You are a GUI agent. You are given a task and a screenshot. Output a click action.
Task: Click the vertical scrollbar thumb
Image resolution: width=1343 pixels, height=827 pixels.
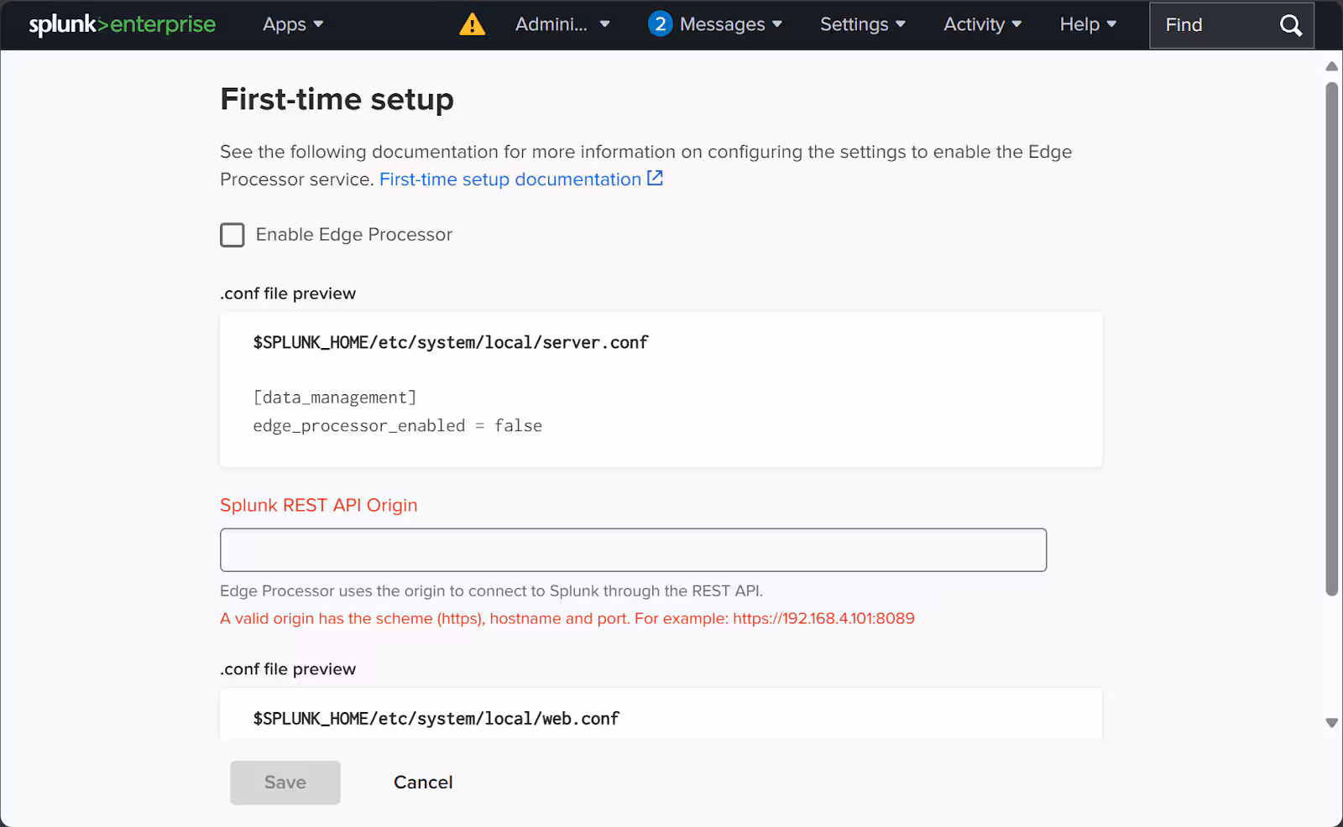coord(1331,335)
